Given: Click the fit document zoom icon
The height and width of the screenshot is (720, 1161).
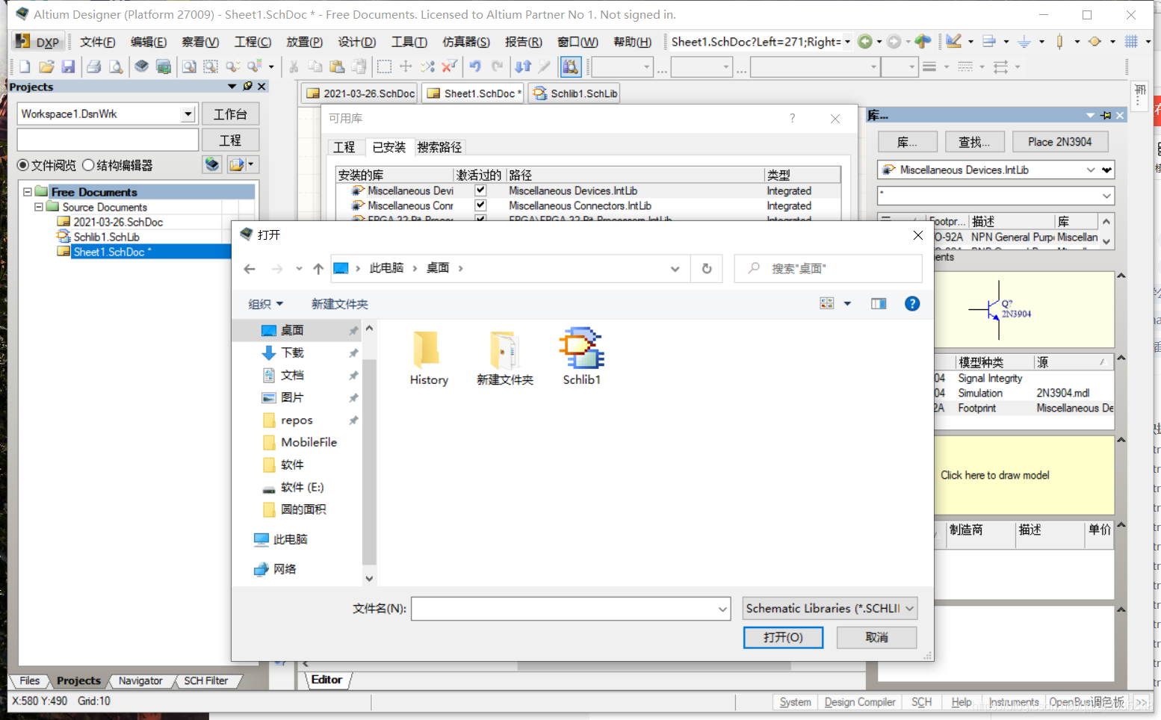Looking at the screenshot, I should [190, 67].
